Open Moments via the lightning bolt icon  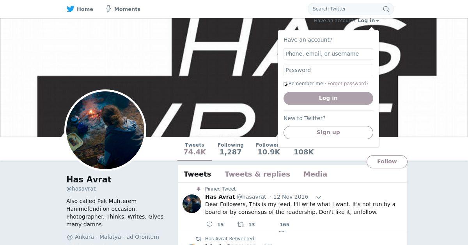click(x=109, y=9)
